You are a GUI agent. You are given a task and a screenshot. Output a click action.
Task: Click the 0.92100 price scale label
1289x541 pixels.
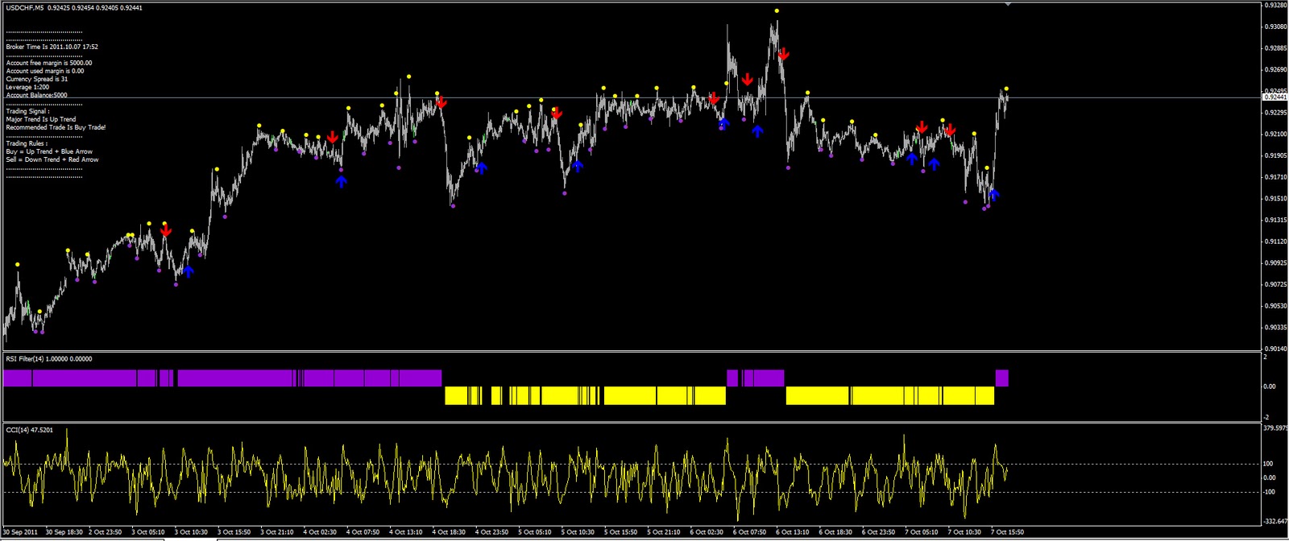pyautogui.click(x=1275, y=134)
